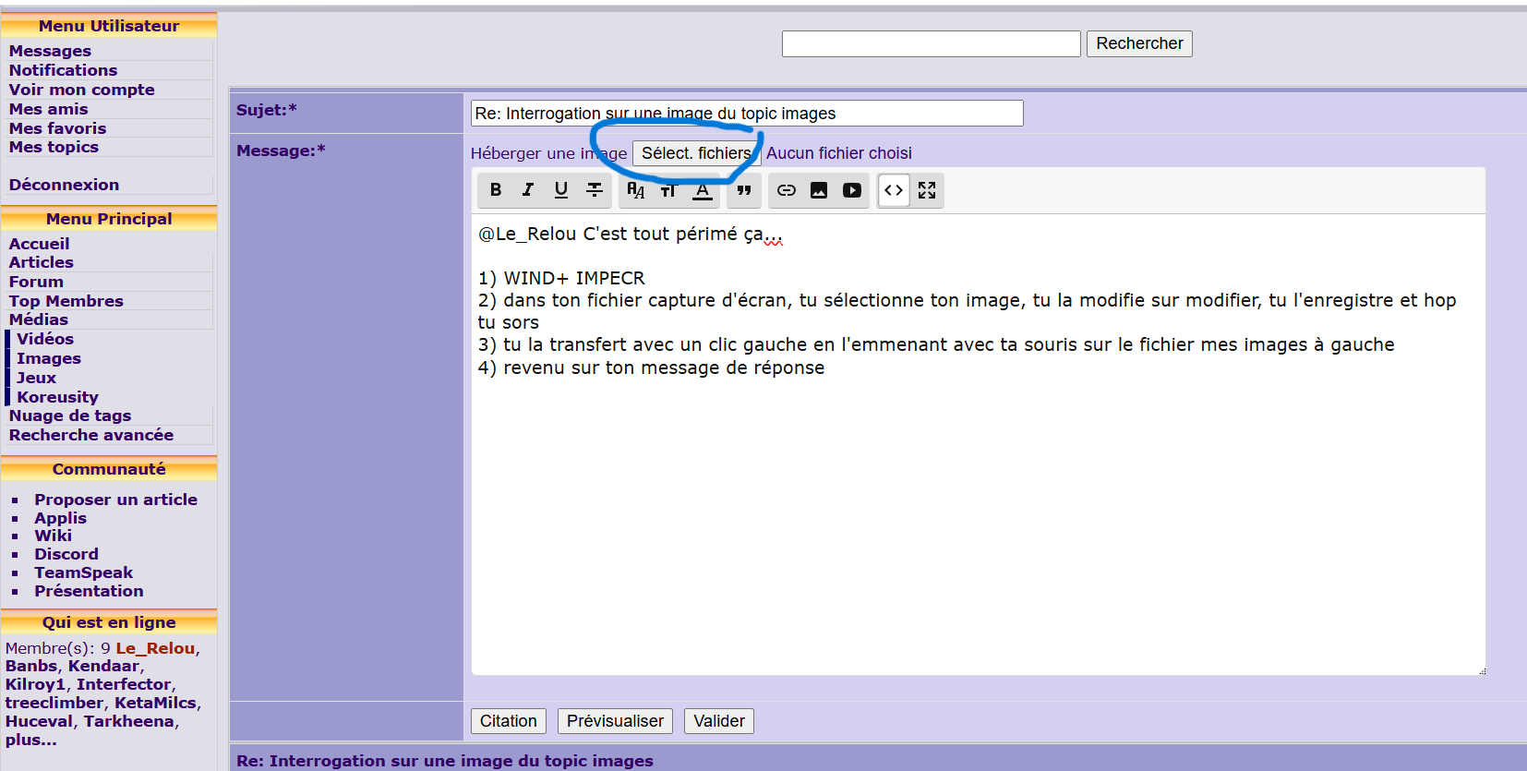Insert an image via toolbar icon

coord(819,190)
